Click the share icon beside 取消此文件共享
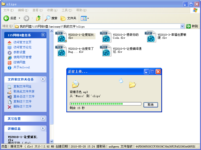Screen dimensions: 201x150 (x=10, y=92)
